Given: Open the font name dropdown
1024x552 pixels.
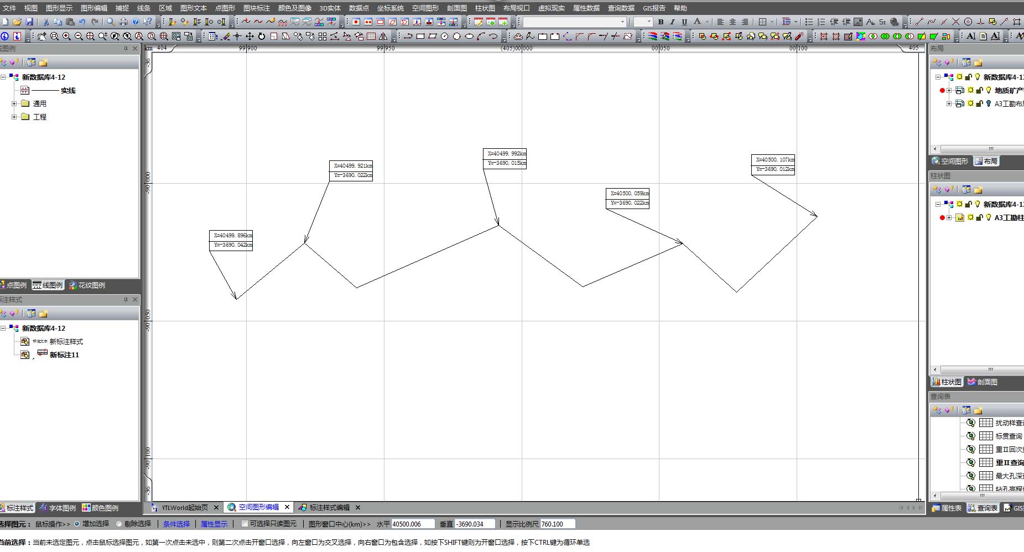Looking at the screenshot, I should tap(622, 22).
